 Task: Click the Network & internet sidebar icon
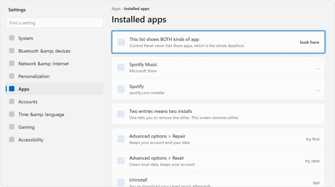pos(12,63)
